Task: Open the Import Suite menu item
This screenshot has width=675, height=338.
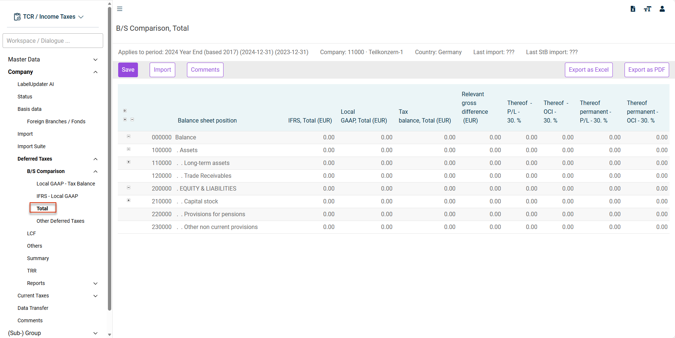Action: [31, 146]
